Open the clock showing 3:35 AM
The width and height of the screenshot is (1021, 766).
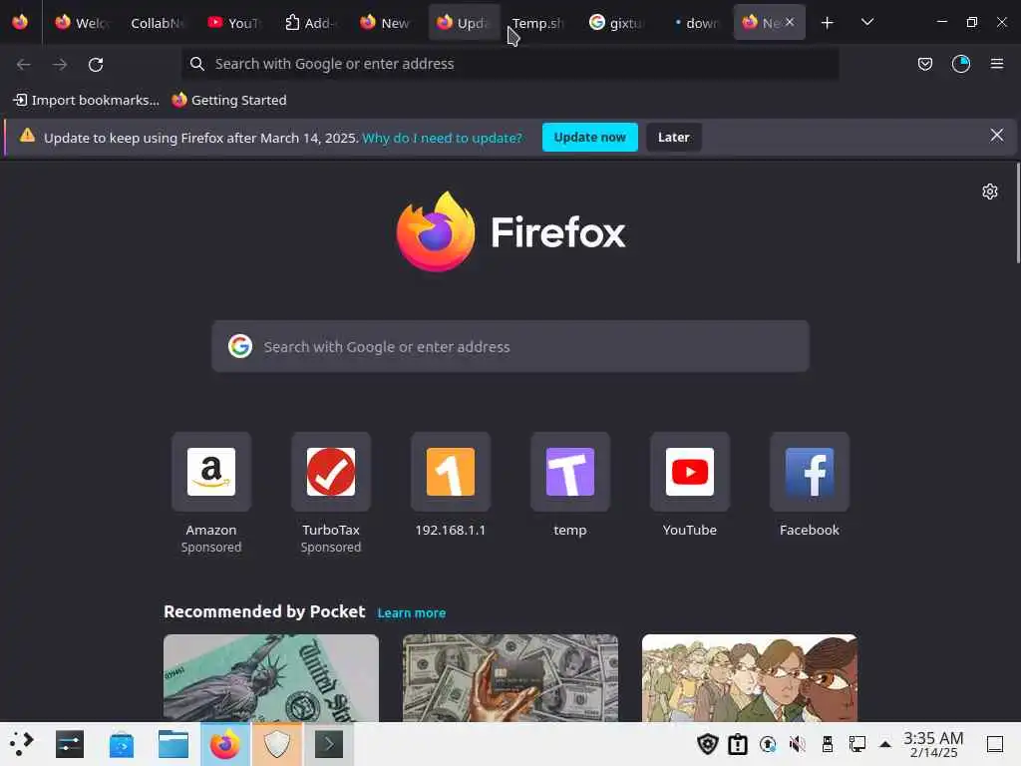933,744
